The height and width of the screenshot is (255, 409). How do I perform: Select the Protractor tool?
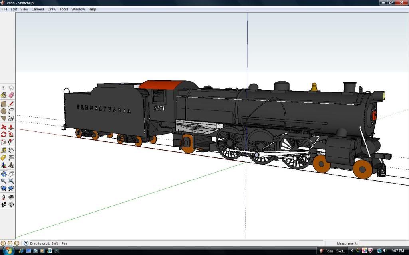tap(3, 158)
